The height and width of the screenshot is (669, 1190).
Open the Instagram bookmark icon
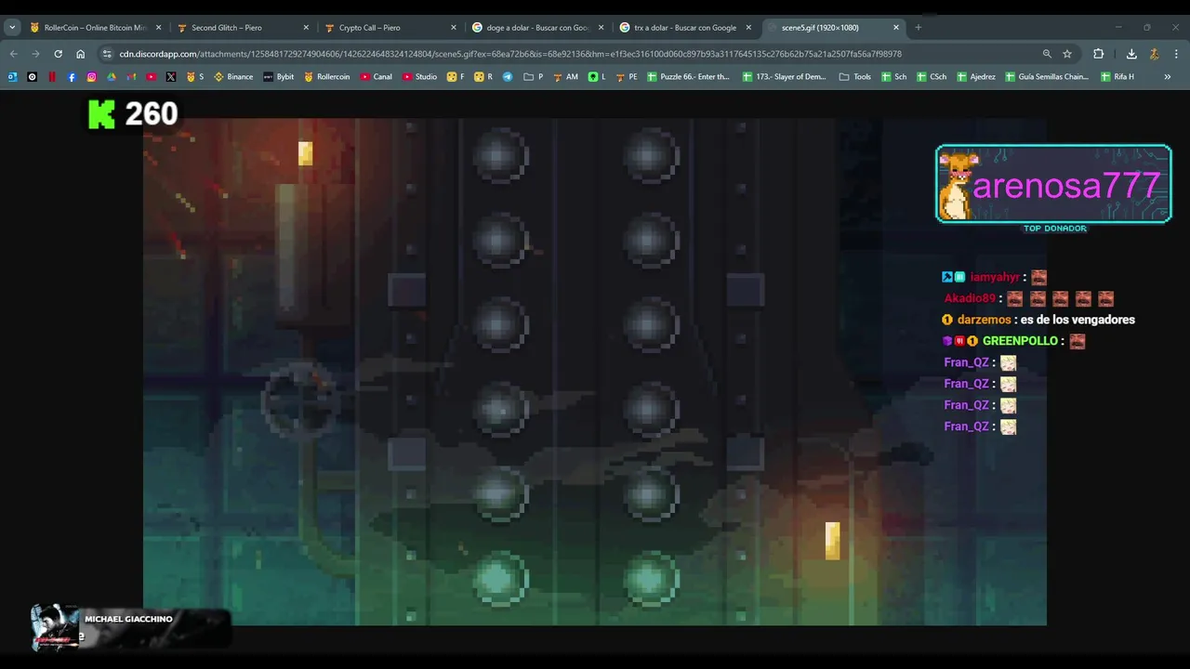point(91,76)
